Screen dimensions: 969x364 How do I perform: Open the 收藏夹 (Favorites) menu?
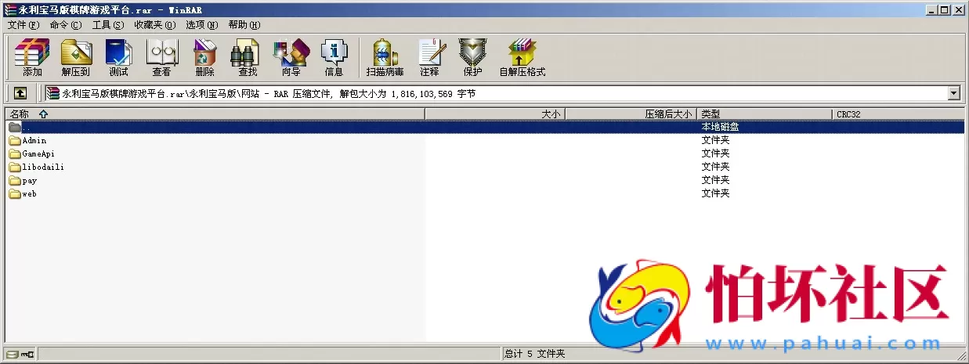154,25
